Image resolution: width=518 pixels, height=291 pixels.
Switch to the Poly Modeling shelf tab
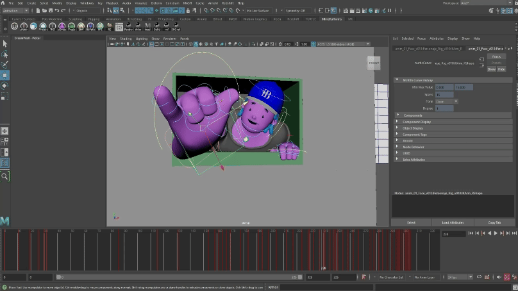[x=52, y=19]
